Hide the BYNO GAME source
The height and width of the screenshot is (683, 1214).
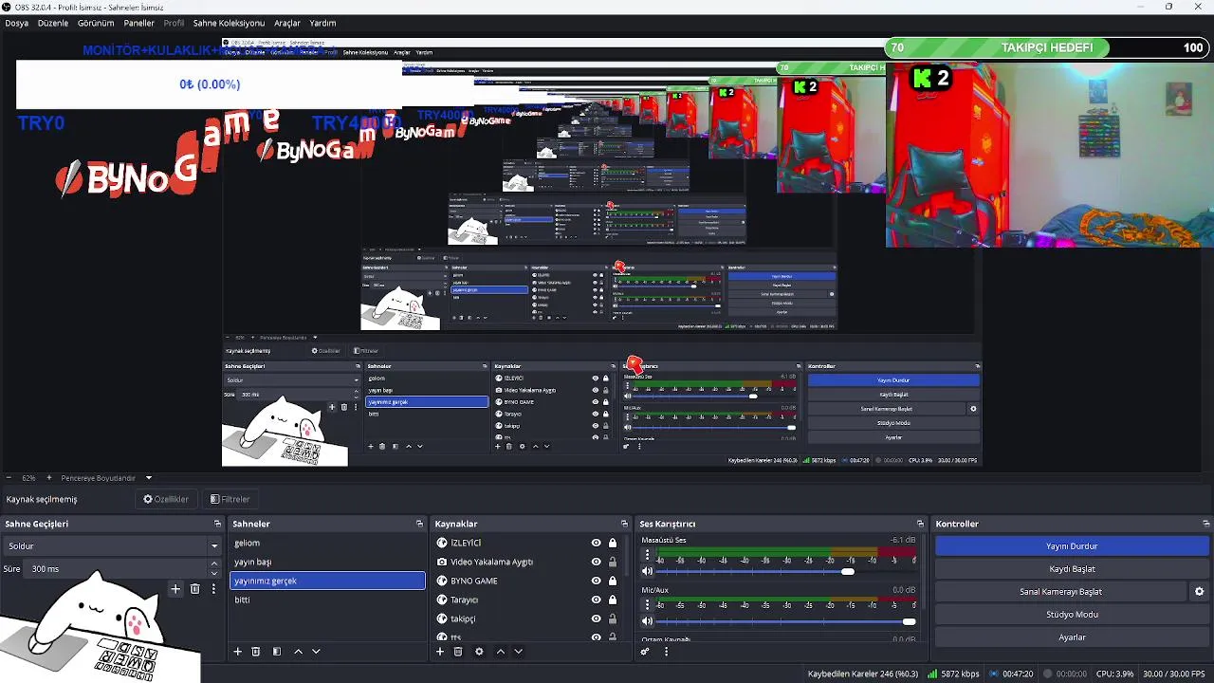[x=596, y=581]
